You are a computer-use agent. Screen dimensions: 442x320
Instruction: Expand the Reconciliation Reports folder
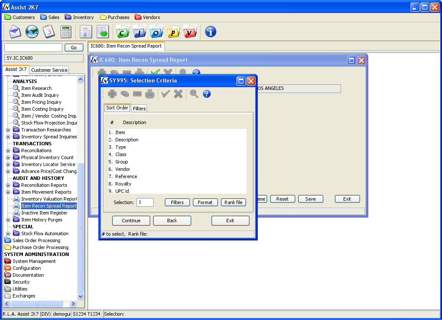[8, 185]
